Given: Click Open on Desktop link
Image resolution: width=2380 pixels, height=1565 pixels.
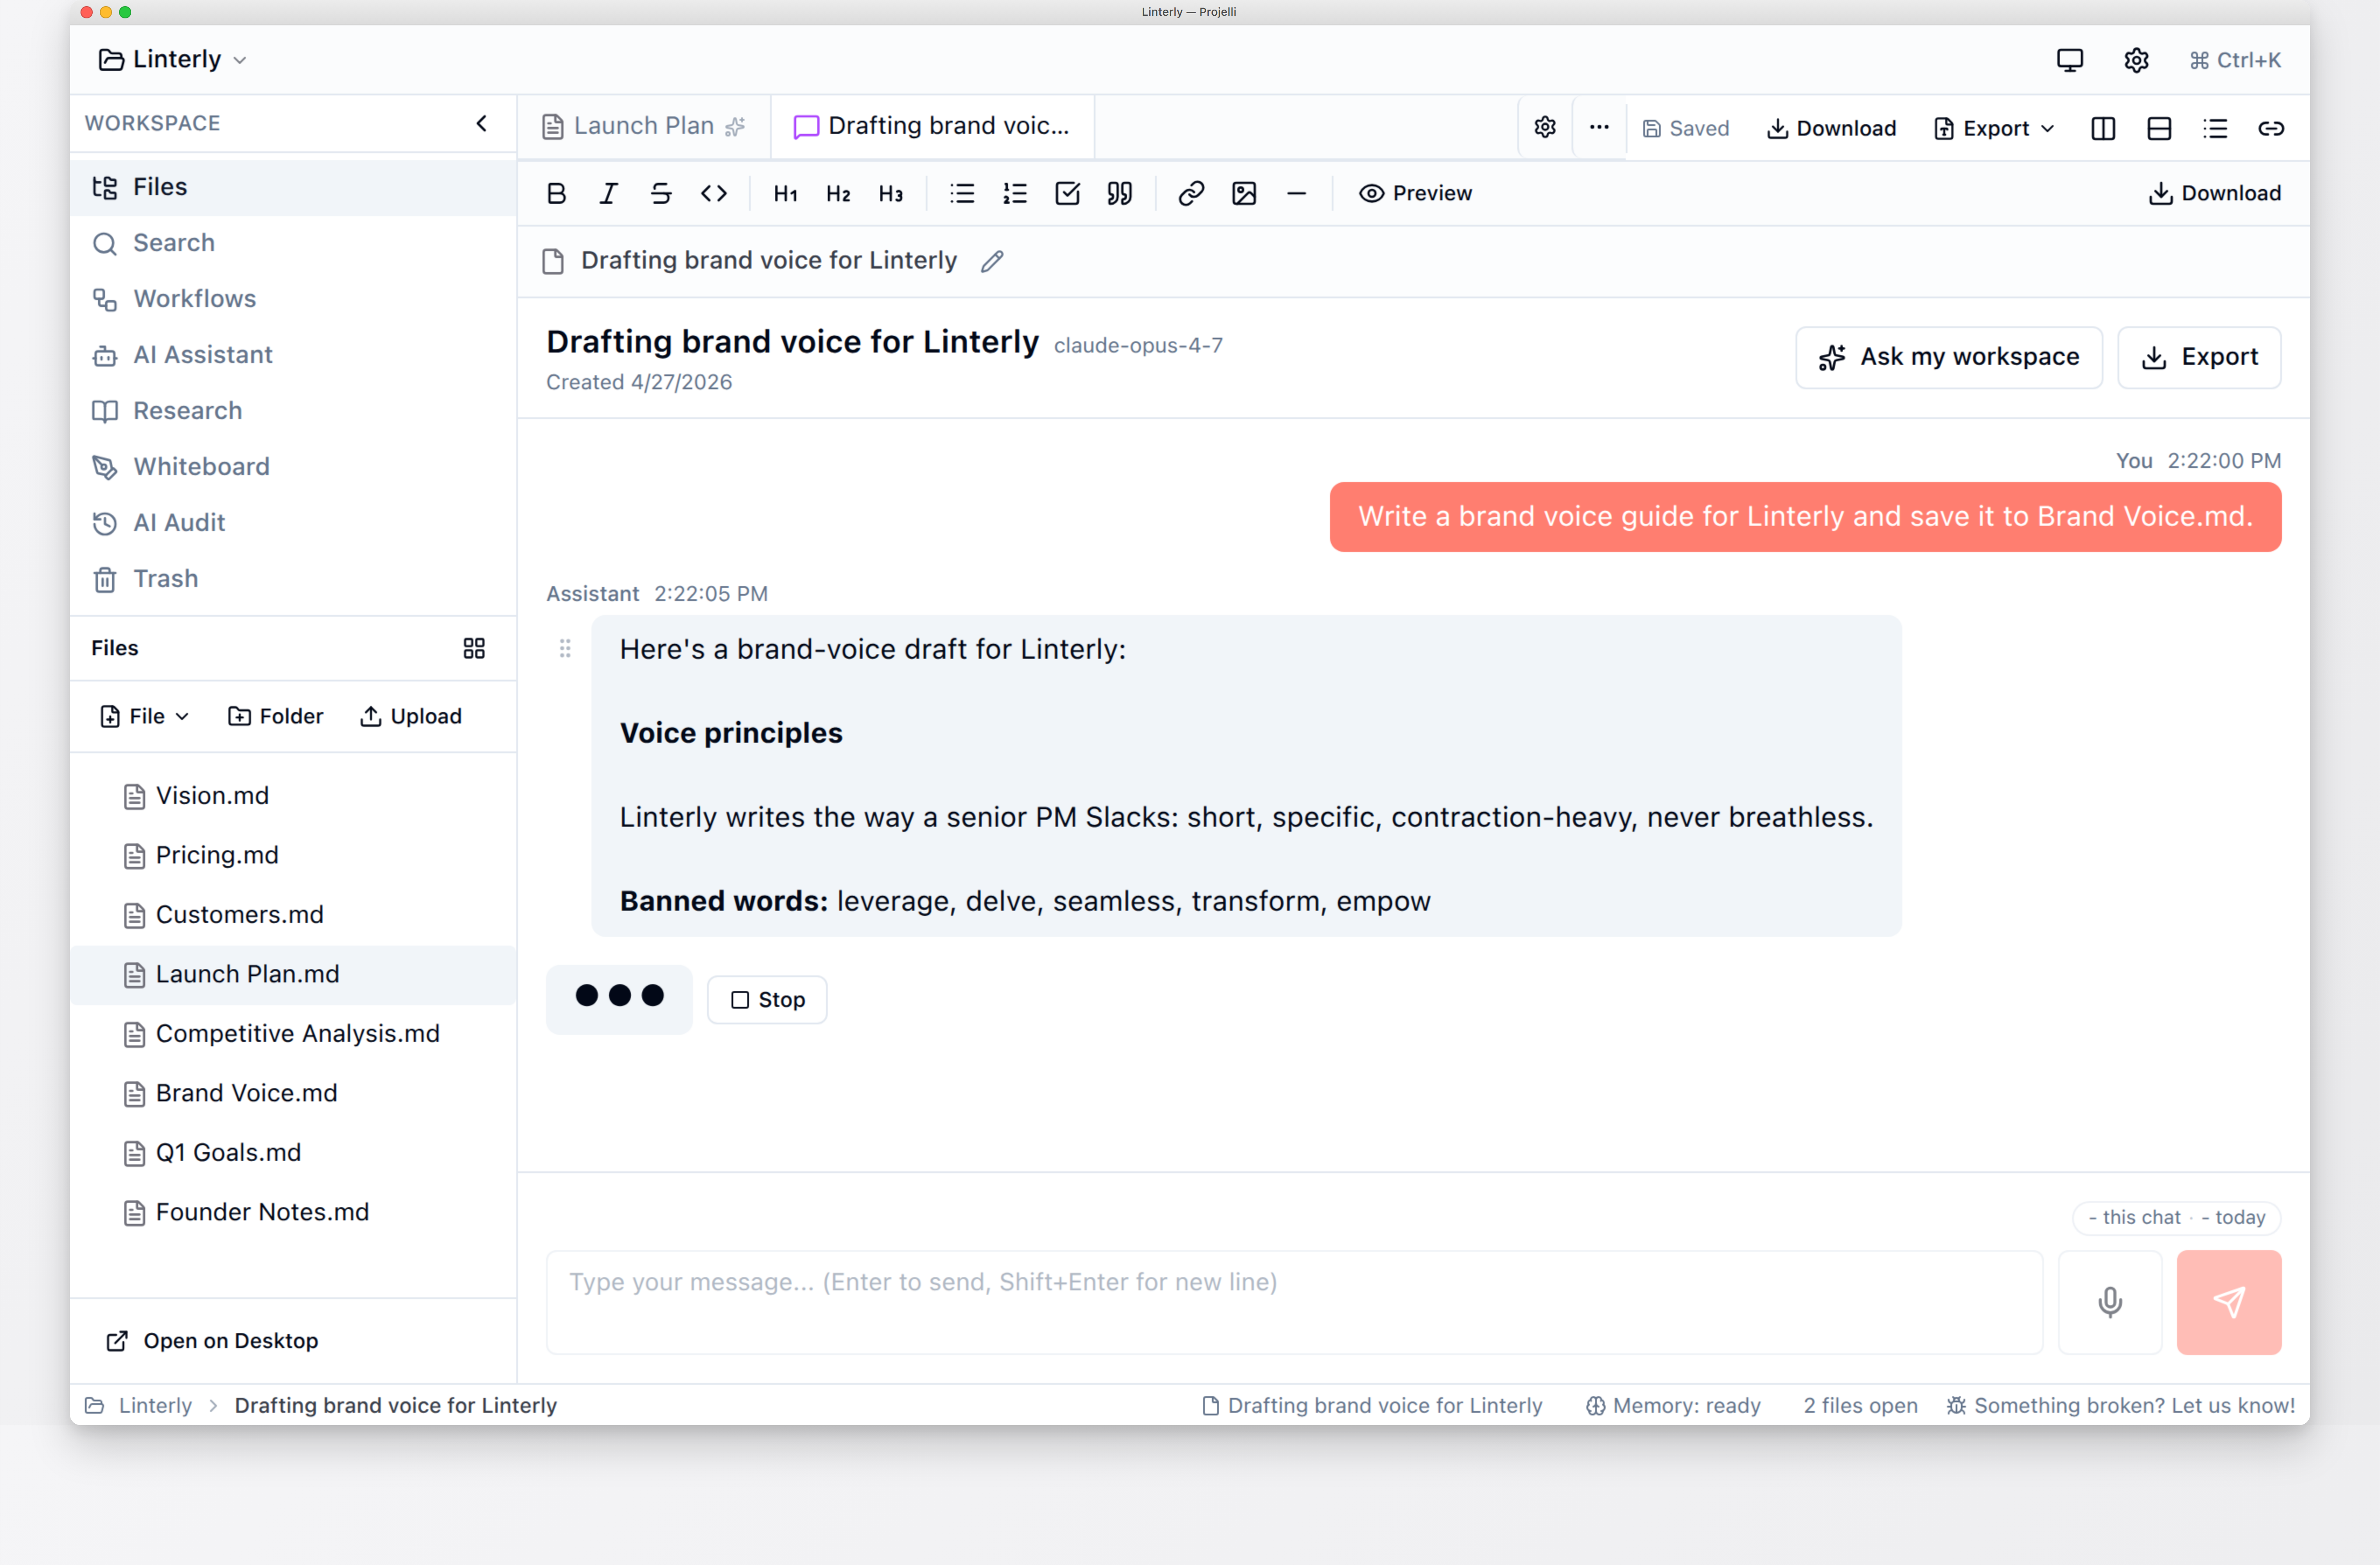Looking at the screenshot, I should coord(212,1341).
